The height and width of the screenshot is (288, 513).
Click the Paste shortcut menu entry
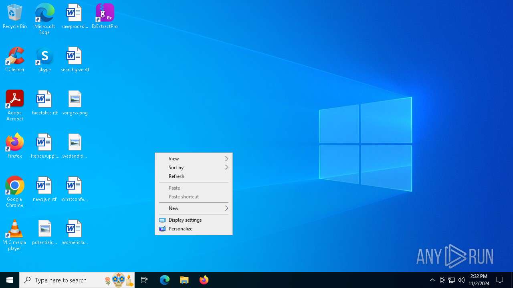click(194, 197)
